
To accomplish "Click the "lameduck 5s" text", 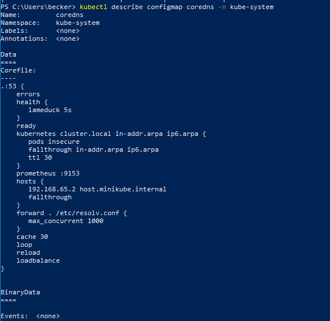I will [x=50, y=110].
